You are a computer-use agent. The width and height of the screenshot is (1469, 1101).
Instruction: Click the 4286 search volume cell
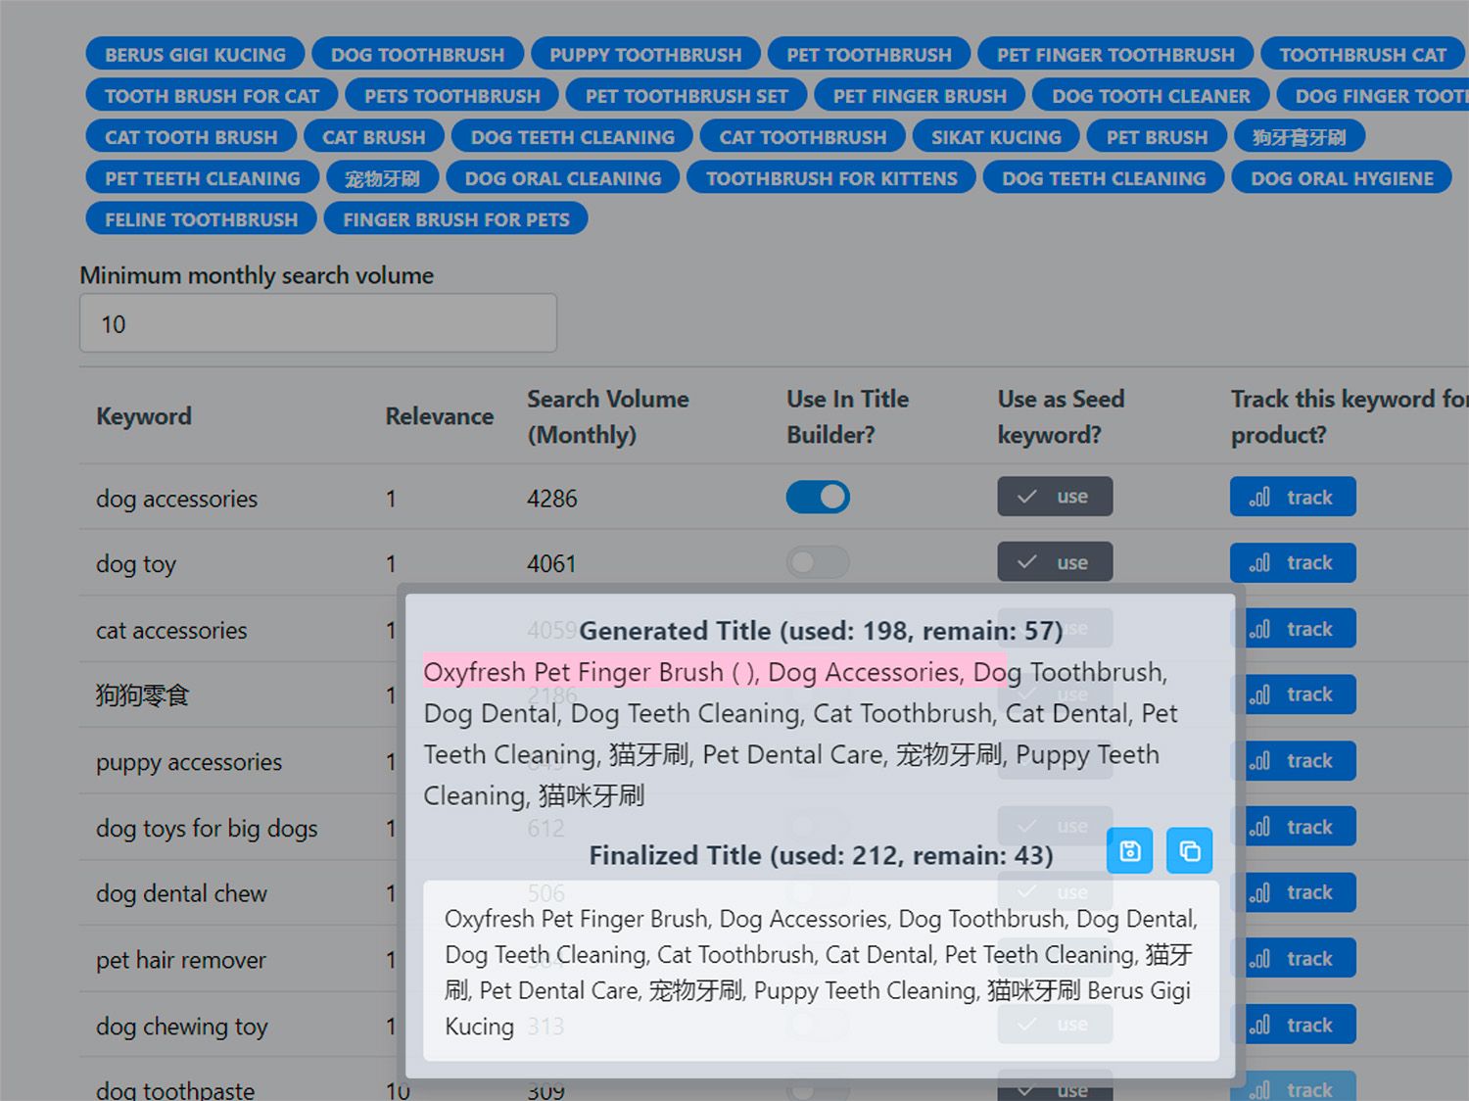tap(552, 499)
